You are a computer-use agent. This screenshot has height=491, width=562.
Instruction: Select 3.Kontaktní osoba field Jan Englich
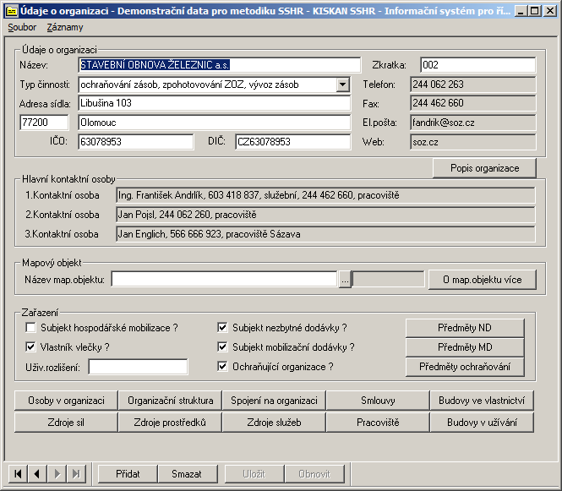pyautogui.click(x=325, y=234)
